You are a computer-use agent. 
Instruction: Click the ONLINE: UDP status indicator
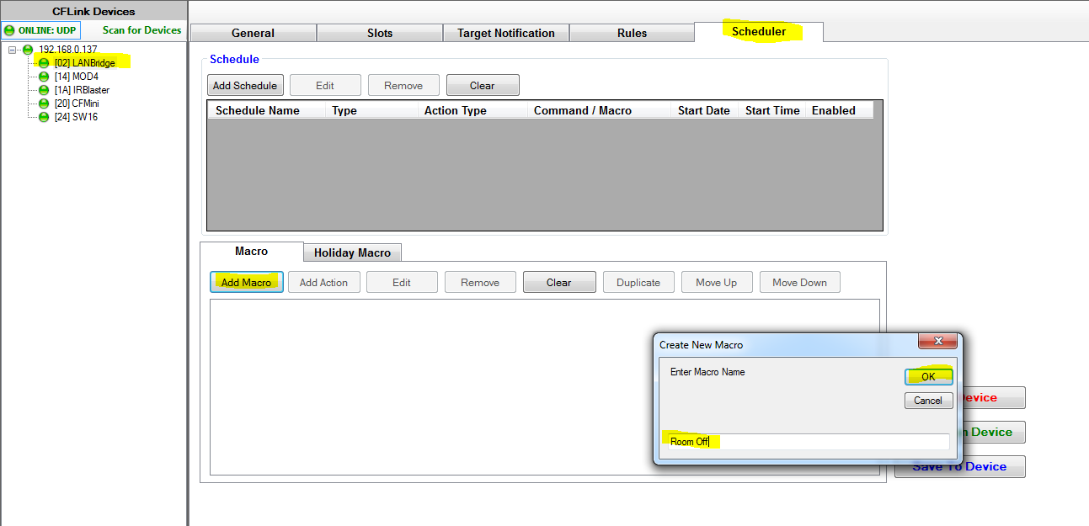tap(41, 30)
